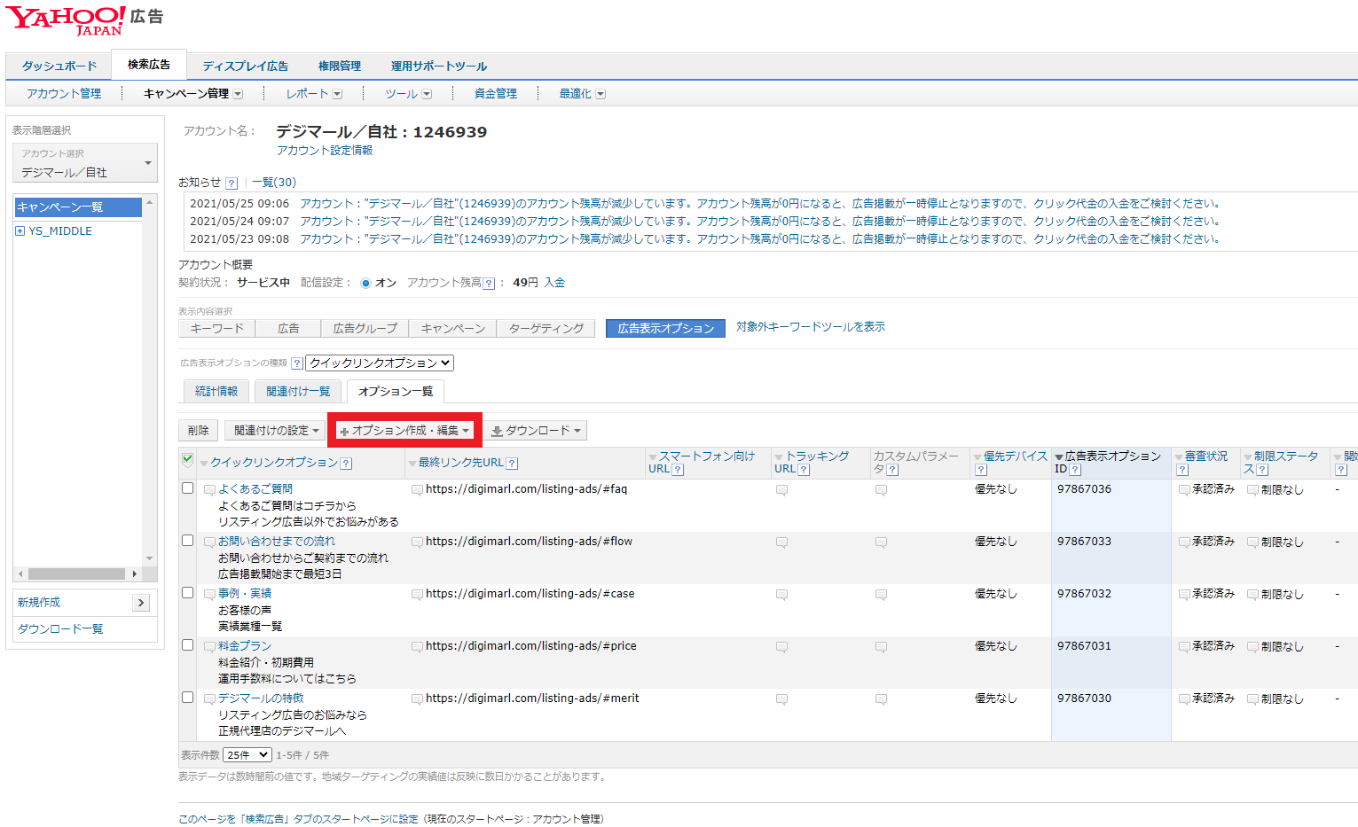The width and height of the screenshot is (1358, 827).
Task: Click comment icon beside よくあるご質問 title
Action: (x=210, y=490)
